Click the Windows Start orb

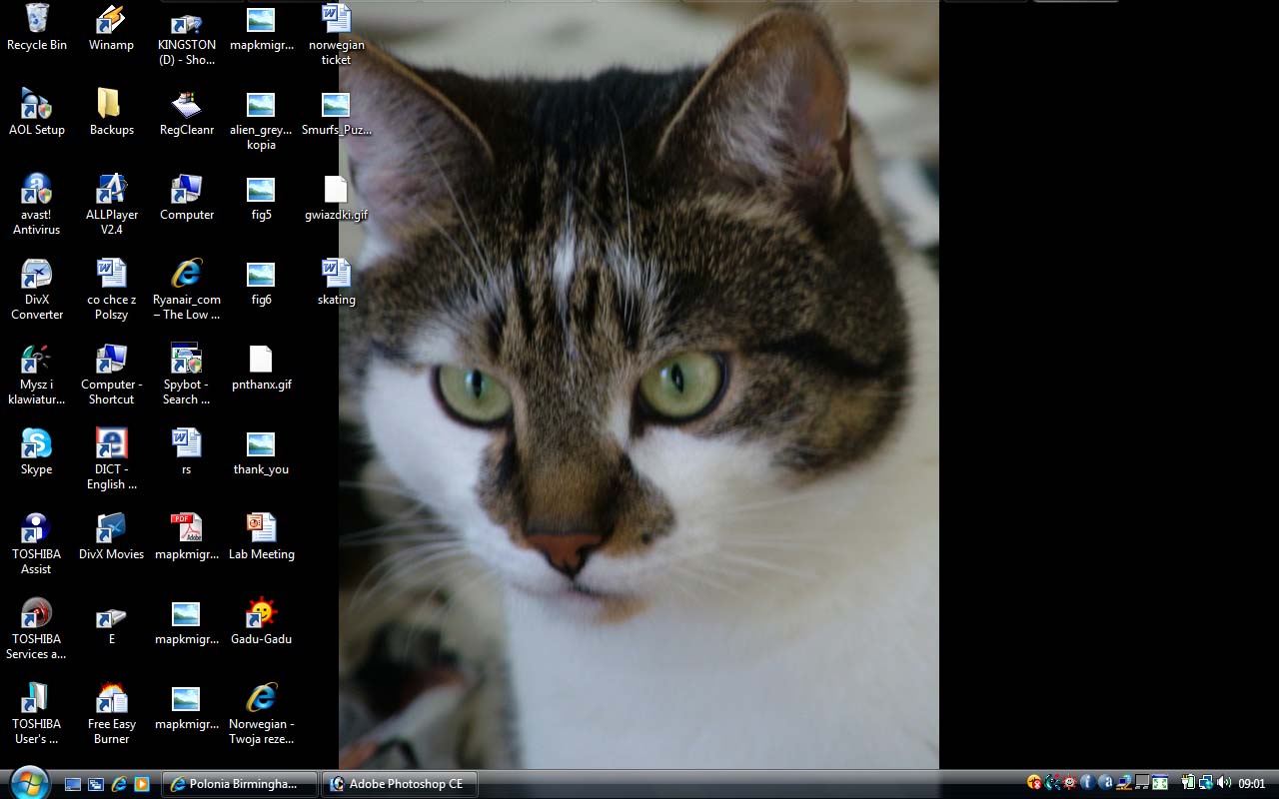(x=28, y=783)
